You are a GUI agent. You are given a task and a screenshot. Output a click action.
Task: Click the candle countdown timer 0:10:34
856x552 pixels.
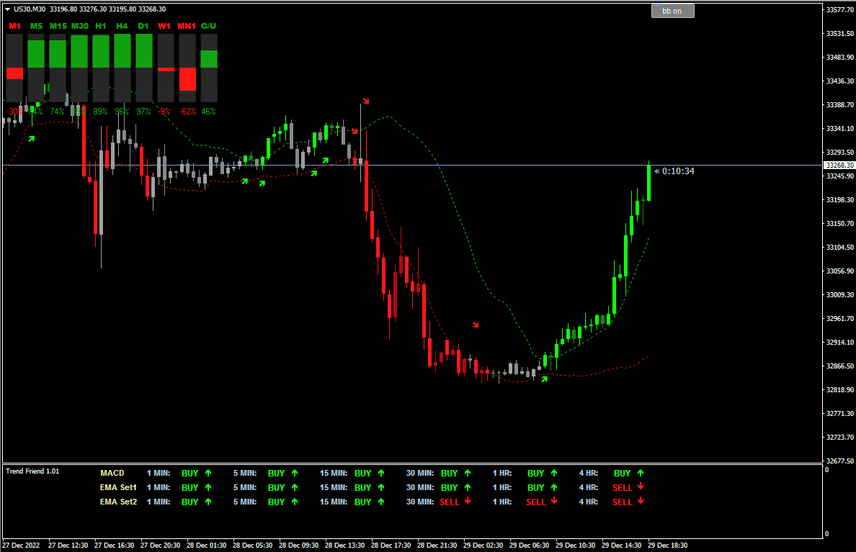click(678, 171)
